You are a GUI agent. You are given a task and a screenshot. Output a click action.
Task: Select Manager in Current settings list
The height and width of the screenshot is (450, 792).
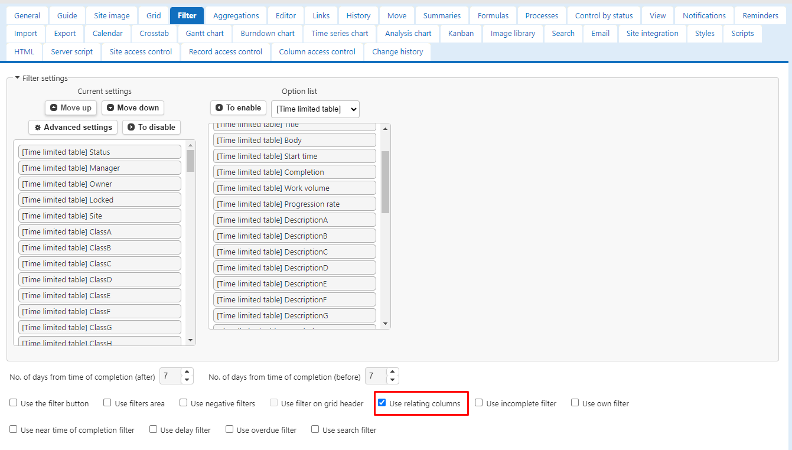100,168
